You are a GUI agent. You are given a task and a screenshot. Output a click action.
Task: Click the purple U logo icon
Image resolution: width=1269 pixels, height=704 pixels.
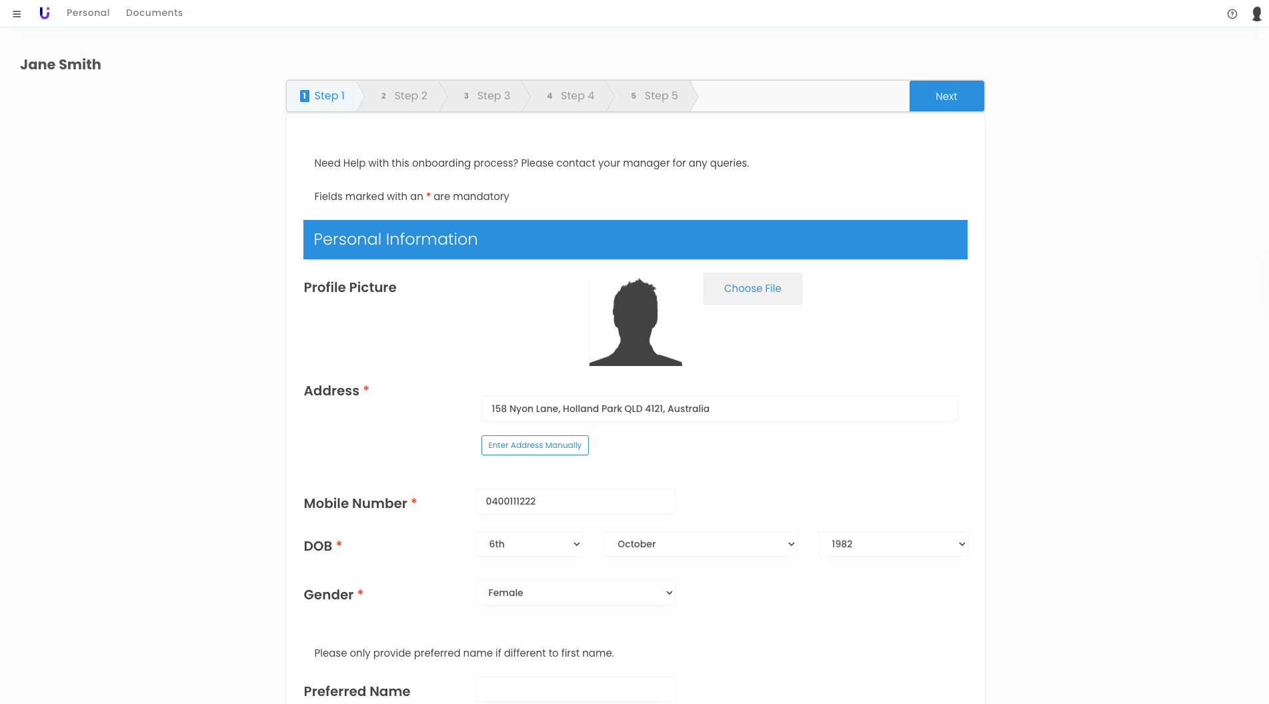(x=44, y=13)
